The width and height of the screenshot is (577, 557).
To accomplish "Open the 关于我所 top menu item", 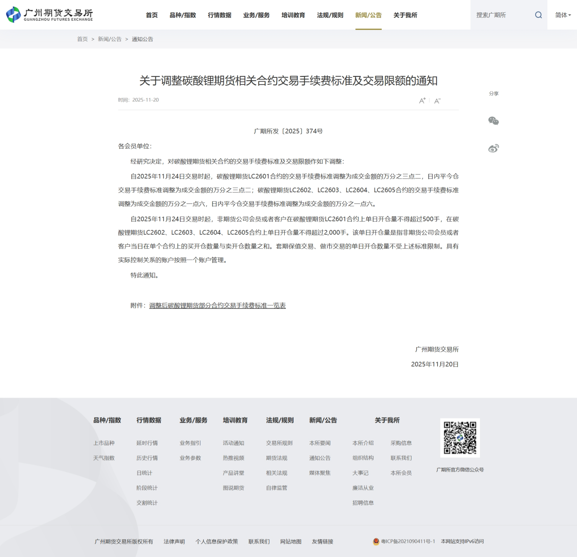I will pyautogui.click(x=405, y=15).
